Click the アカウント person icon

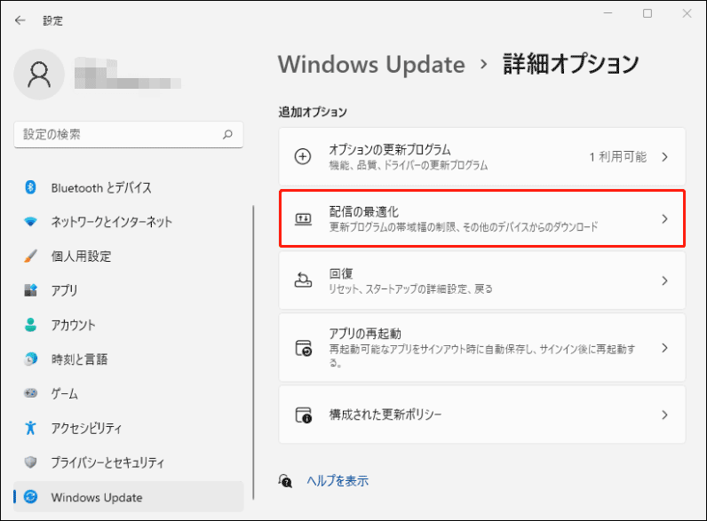pyautogui.click(x=30, y=325)
